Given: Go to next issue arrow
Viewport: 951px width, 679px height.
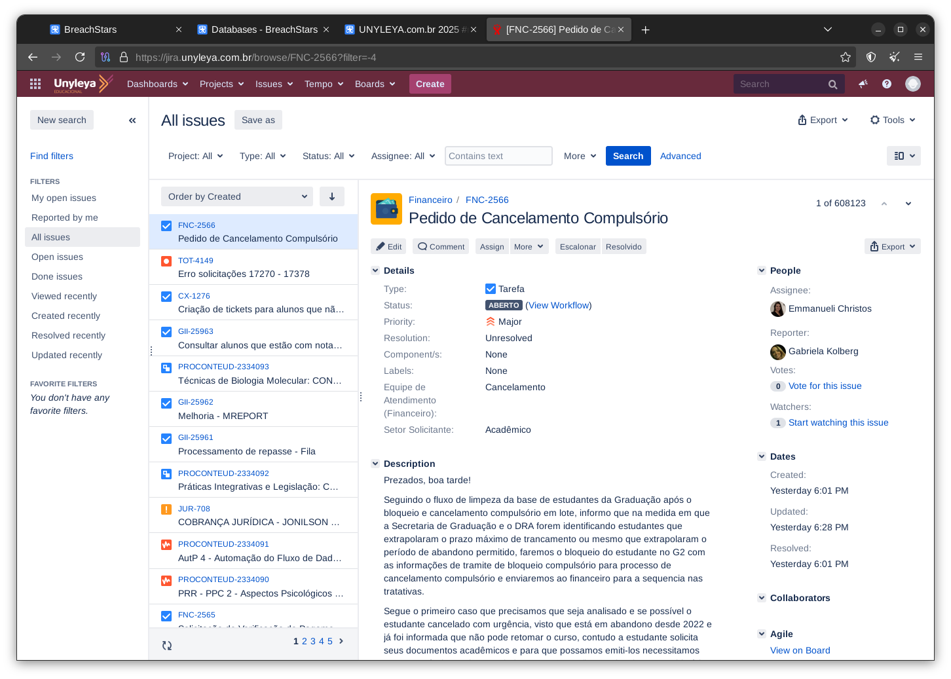Looking at the screenshot, I should 908,204.
